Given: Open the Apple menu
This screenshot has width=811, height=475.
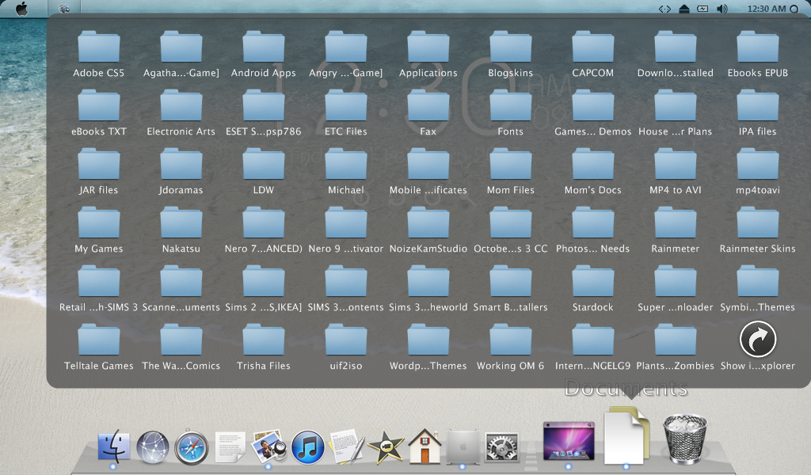Looking at the screenshot, I should point(21,9).
